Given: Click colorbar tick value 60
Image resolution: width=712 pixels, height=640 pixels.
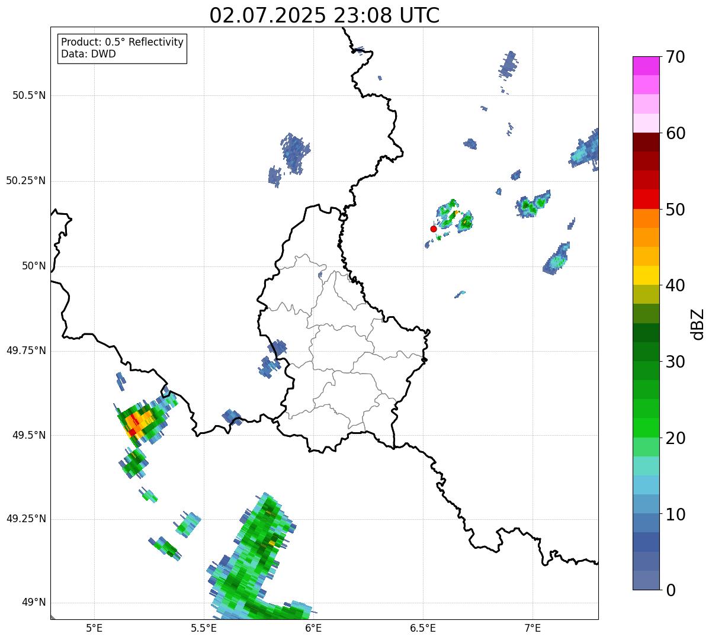Looking at the screenshot, I should tap(675, 133).
